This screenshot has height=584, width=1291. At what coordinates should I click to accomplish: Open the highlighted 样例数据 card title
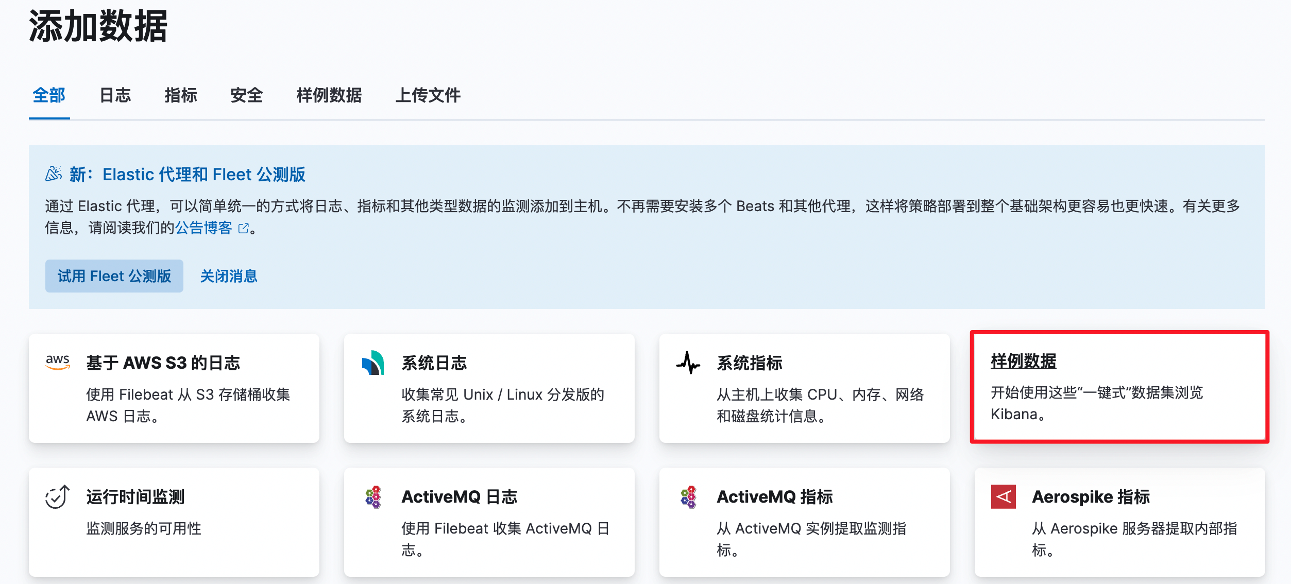[1023, 361]
